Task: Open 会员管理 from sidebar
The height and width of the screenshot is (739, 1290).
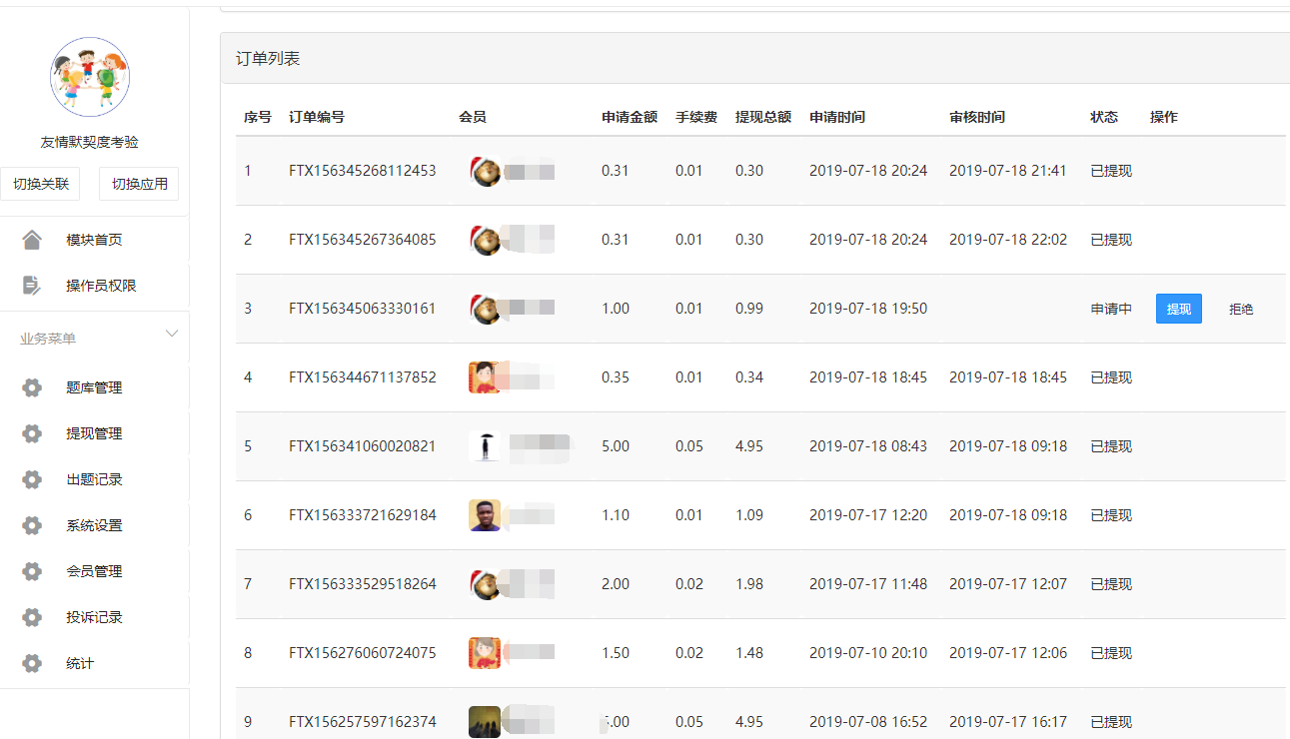Action: 95,571
